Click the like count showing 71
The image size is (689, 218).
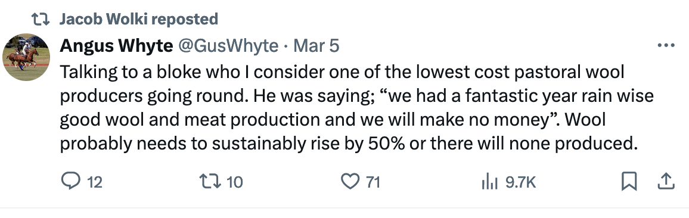[373, 182]
